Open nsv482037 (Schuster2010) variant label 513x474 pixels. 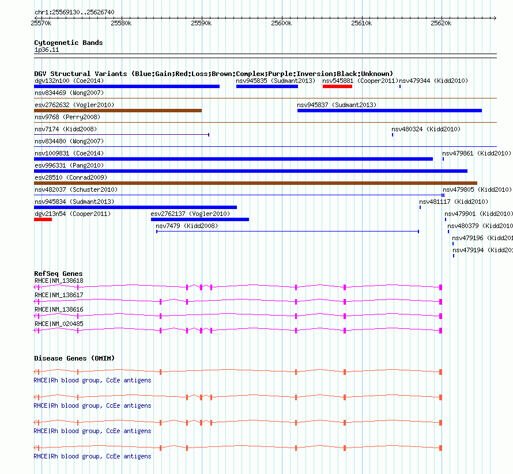point(76,189)
